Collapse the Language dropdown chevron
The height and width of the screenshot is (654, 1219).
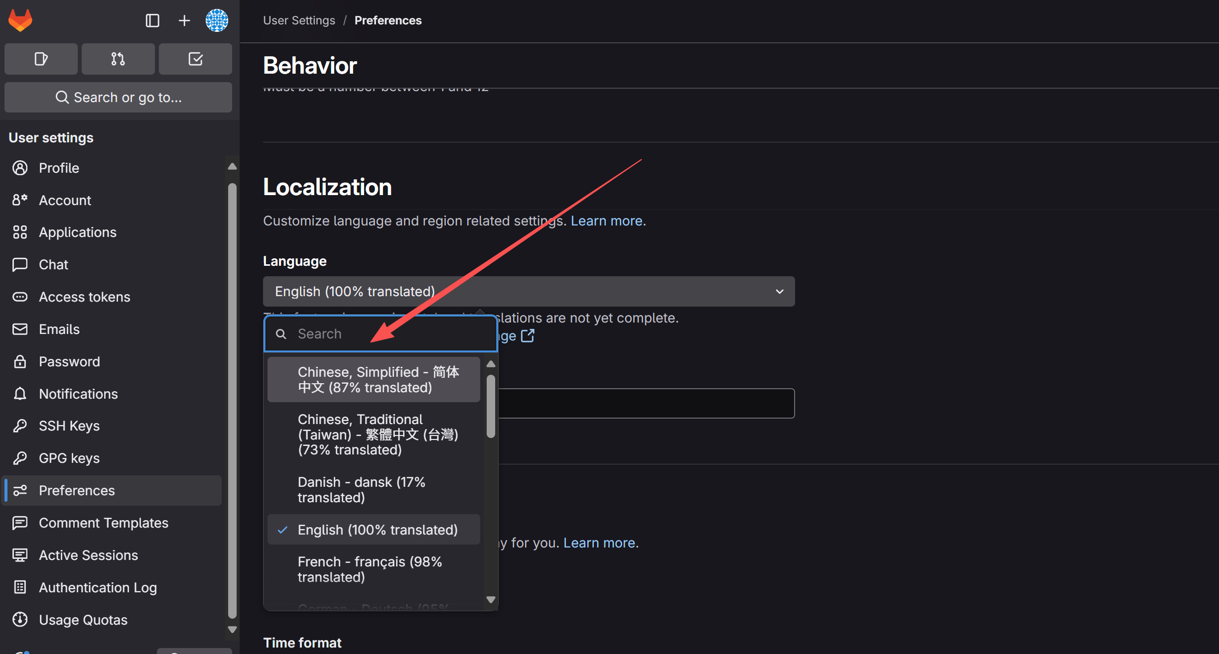pos(780,292)
